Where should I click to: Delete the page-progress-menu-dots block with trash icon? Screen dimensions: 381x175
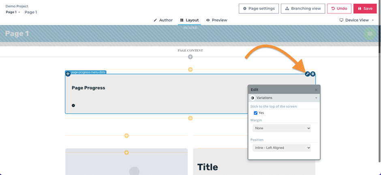point(313,74)
